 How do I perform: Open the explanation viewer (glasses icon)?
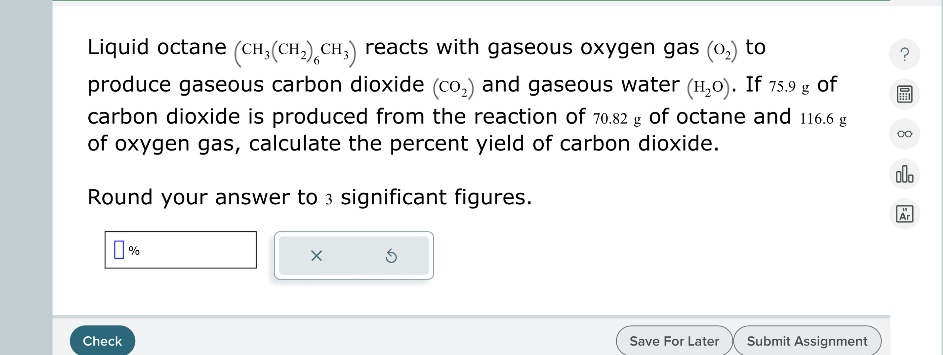(905, 134)
